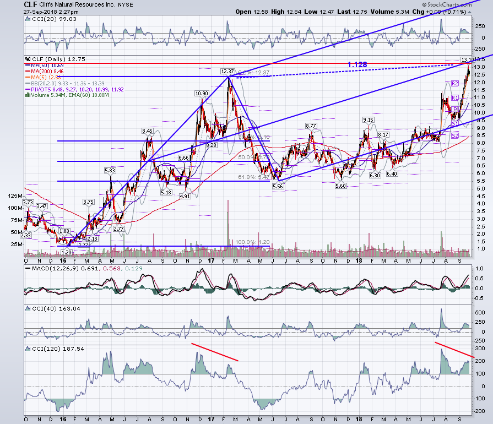This screenshot has width=493, height=424.
Task: Click the Volume 5.3M value in header
Action: click(x=389, y=12)
